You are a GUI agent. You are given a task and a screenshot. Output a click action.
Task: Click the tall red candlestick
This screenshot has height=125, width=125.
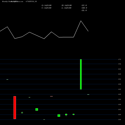tap(15, 107)
